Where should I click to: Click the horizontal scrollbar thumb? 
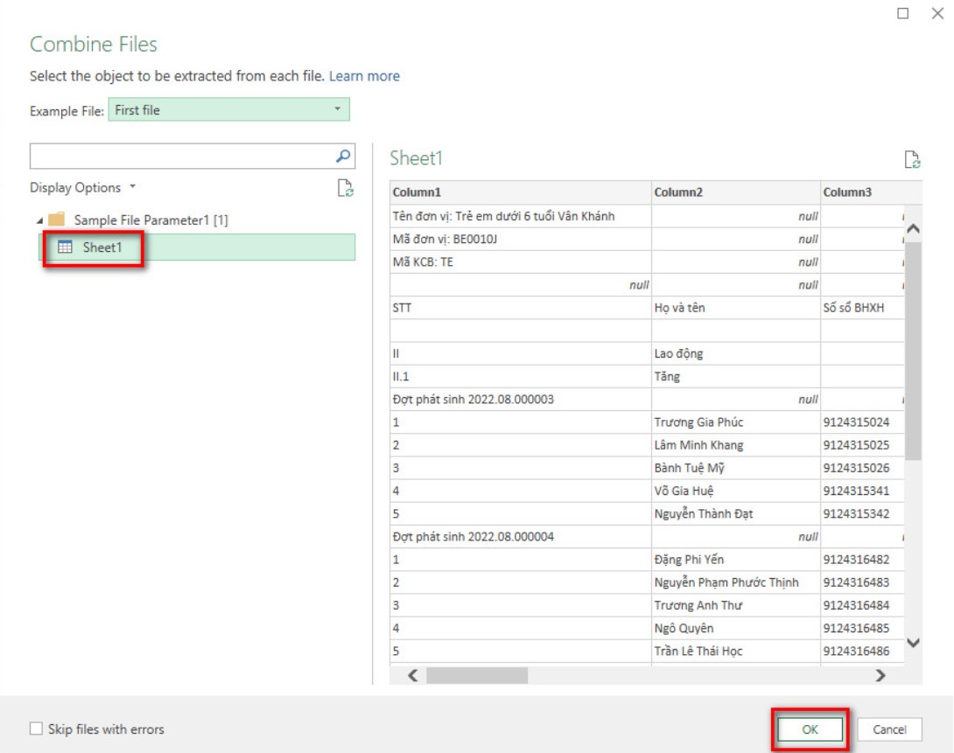[x=477, y=675]
